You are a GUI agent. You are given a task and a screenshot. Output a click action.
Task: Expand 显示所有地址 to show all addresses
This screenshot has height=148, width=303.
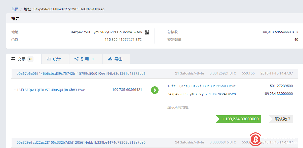(x=178, y=107)
